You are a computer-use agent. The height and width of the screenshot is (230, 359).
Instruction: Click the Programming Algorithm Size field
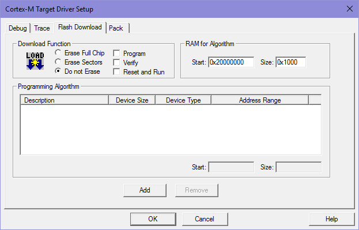(x=298, y=167)
